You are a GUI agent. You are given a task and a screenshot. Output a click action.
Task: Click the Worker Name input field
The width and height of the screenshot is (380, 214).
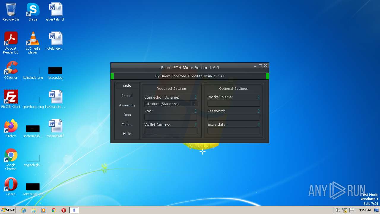pos(234,103)
